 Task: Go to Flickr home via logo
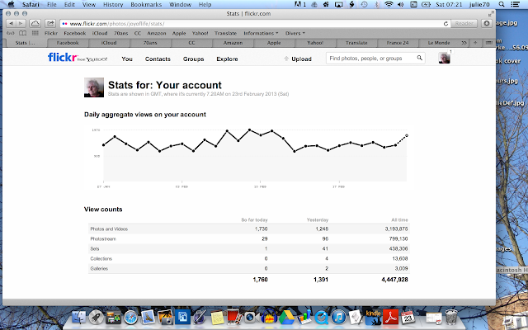tap(63, 58)
